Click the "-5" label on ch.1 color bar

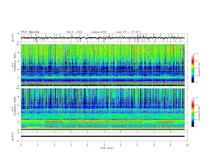tap(197, 68)
